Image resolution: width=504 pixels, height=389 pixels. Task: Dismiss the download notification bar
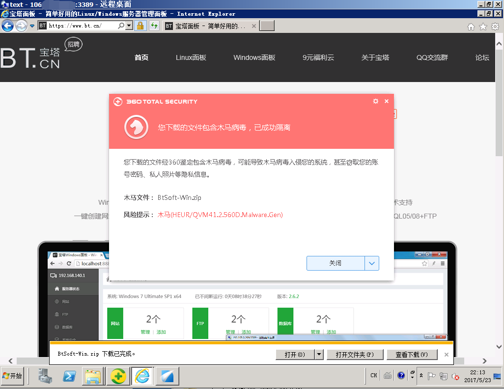(x=447, y=355)
